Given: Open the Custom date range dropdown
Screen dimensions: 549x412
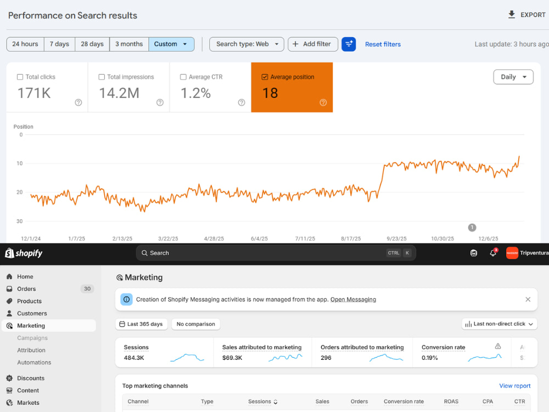Looking at the screenshot, I should [x=171, y=44].
